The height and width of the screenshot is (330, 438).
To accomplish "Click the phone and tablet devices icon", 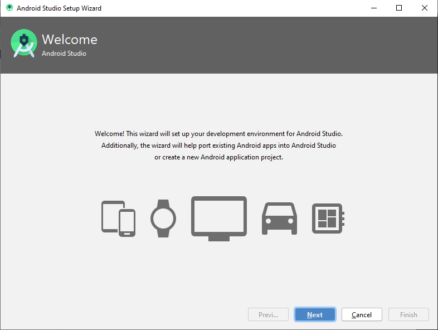I will click(119, 219).
